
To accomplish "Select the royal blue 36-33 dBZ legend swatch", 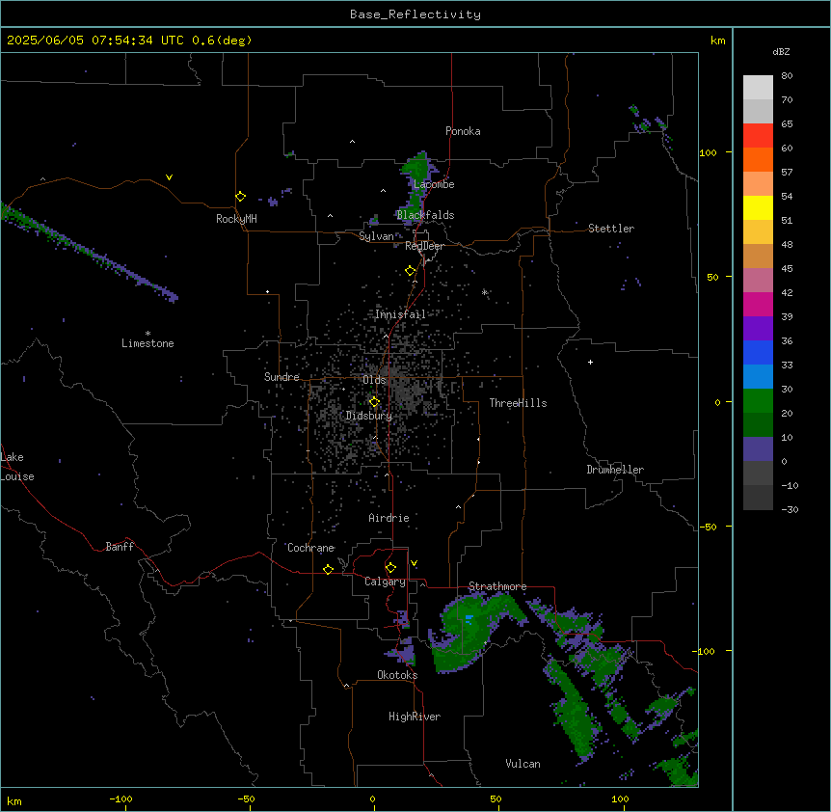I will click(758, 352).
